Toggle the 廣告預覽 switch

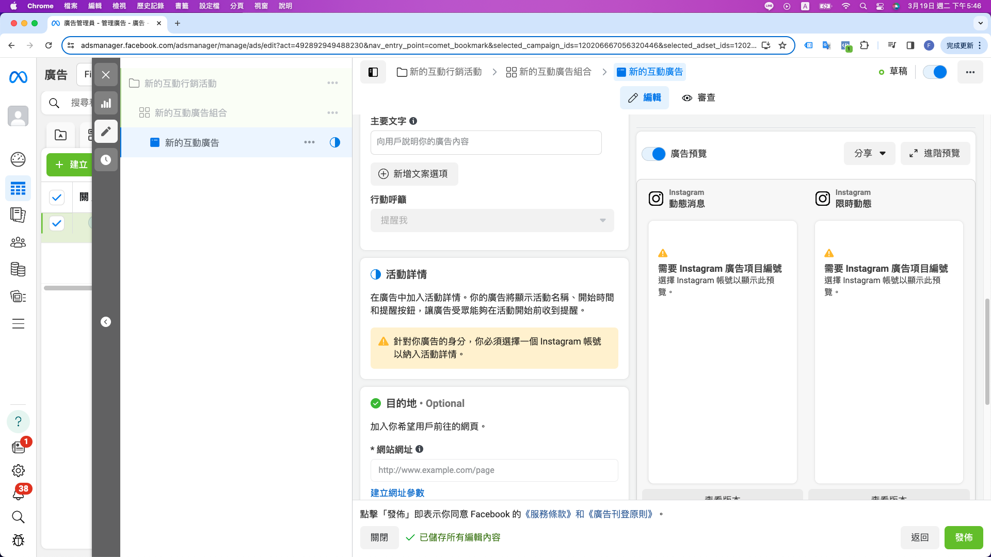point(653,154)
